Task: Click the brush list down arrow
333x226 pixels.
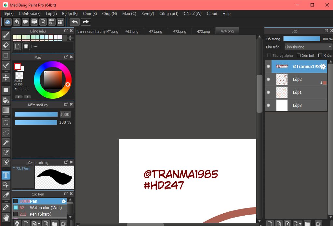Action: pyautogui.click(x=70, y=217)
